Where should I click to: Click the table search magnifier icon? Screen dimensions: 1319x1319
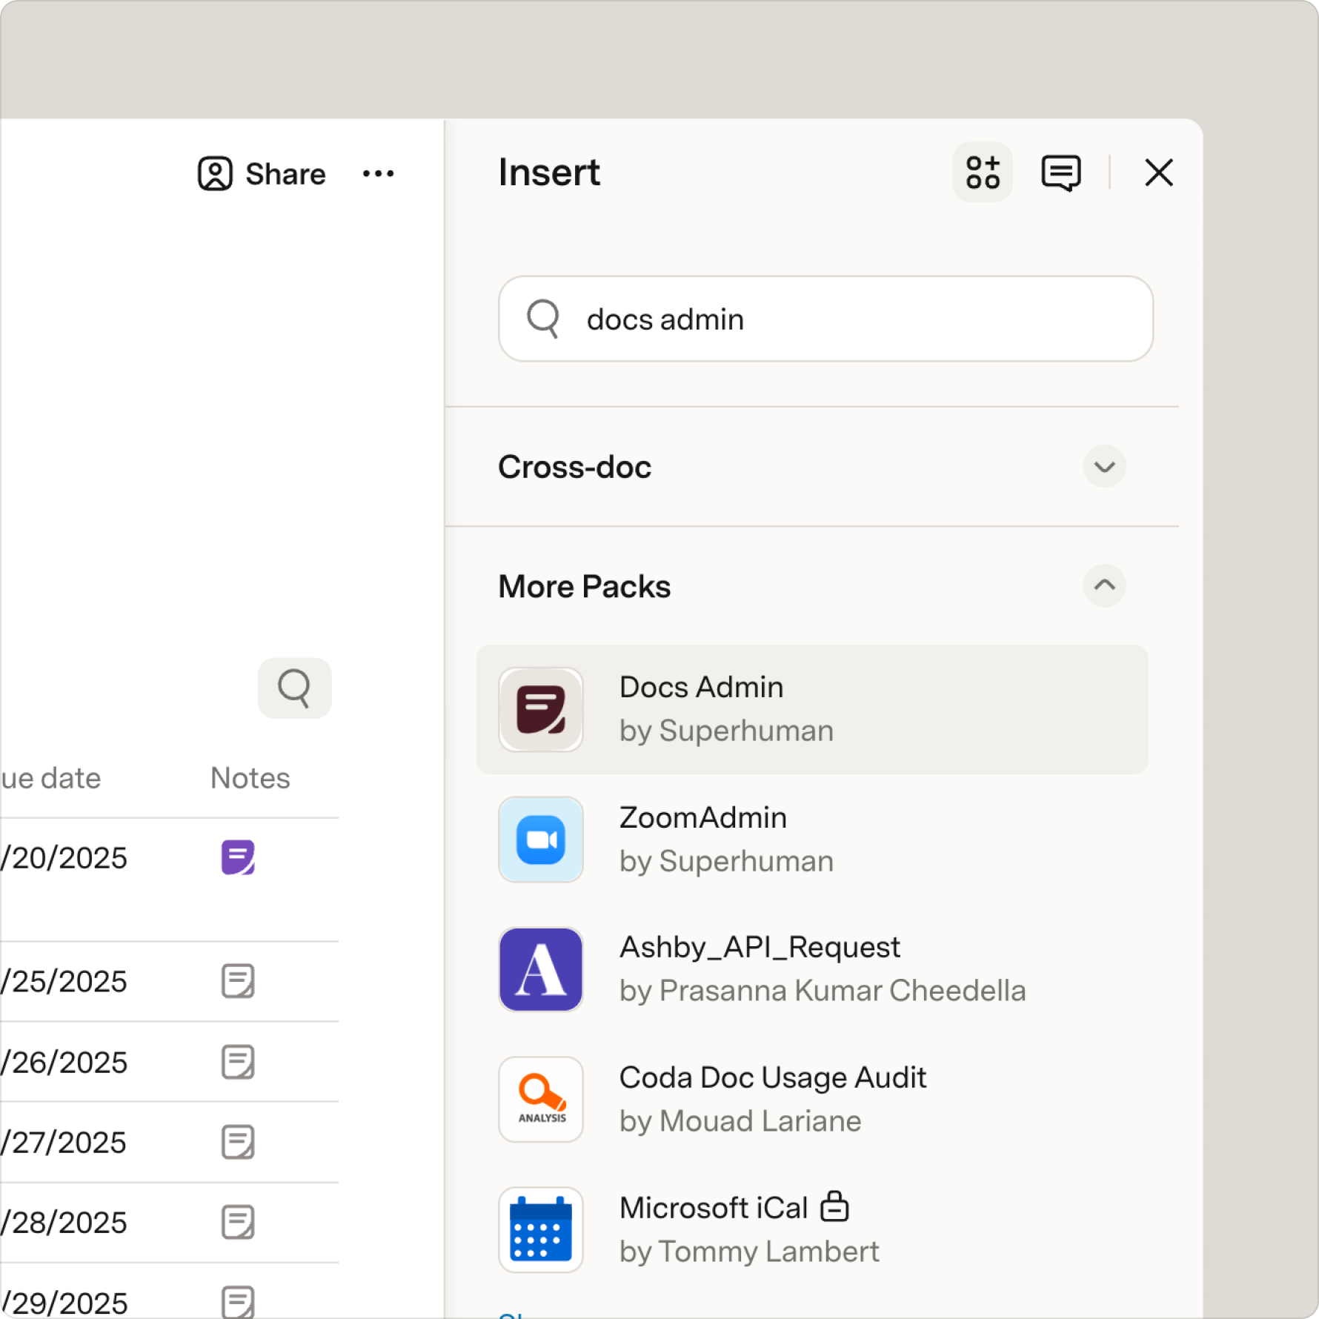point(294,688)
